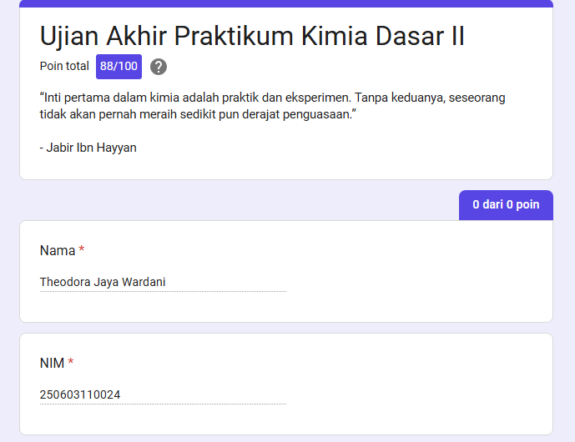575x442 pixels.
Task: Click the '- Jabir Ibn Hayyan' attribution
Action: pyautogui.click(x=88, y=148)
